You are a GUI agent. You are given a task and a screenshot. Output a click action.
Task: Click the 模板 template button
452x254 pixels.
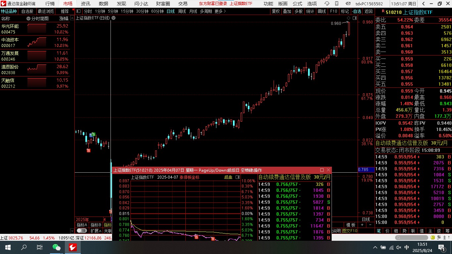click(351, 225)
